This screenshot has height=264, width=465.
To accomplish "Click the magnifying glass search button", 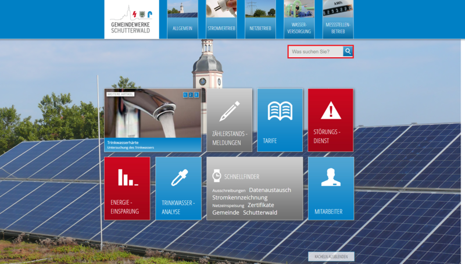I will [348, 51].
